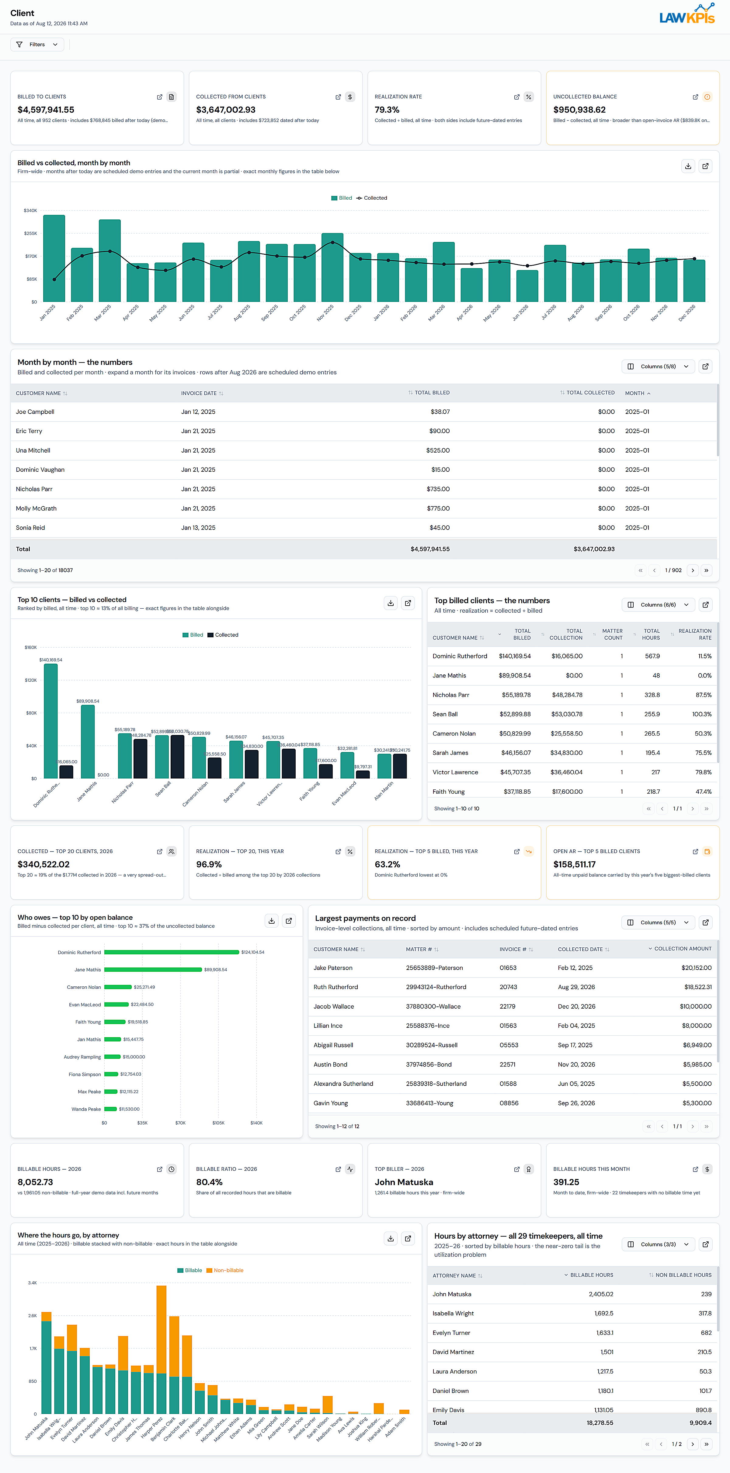Expand the Top 10 clients chart
This screenshot has width=730, height=1473.
click(408, 603)
